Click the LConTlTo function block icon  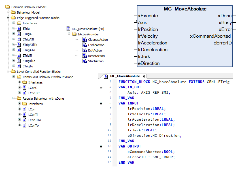pyautogui.click(x=25, y=120)
